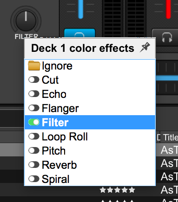The width and height of the screenshot is (178, 202).
Task: Enable the Echo effect toggle
Action: coord(34,94)
